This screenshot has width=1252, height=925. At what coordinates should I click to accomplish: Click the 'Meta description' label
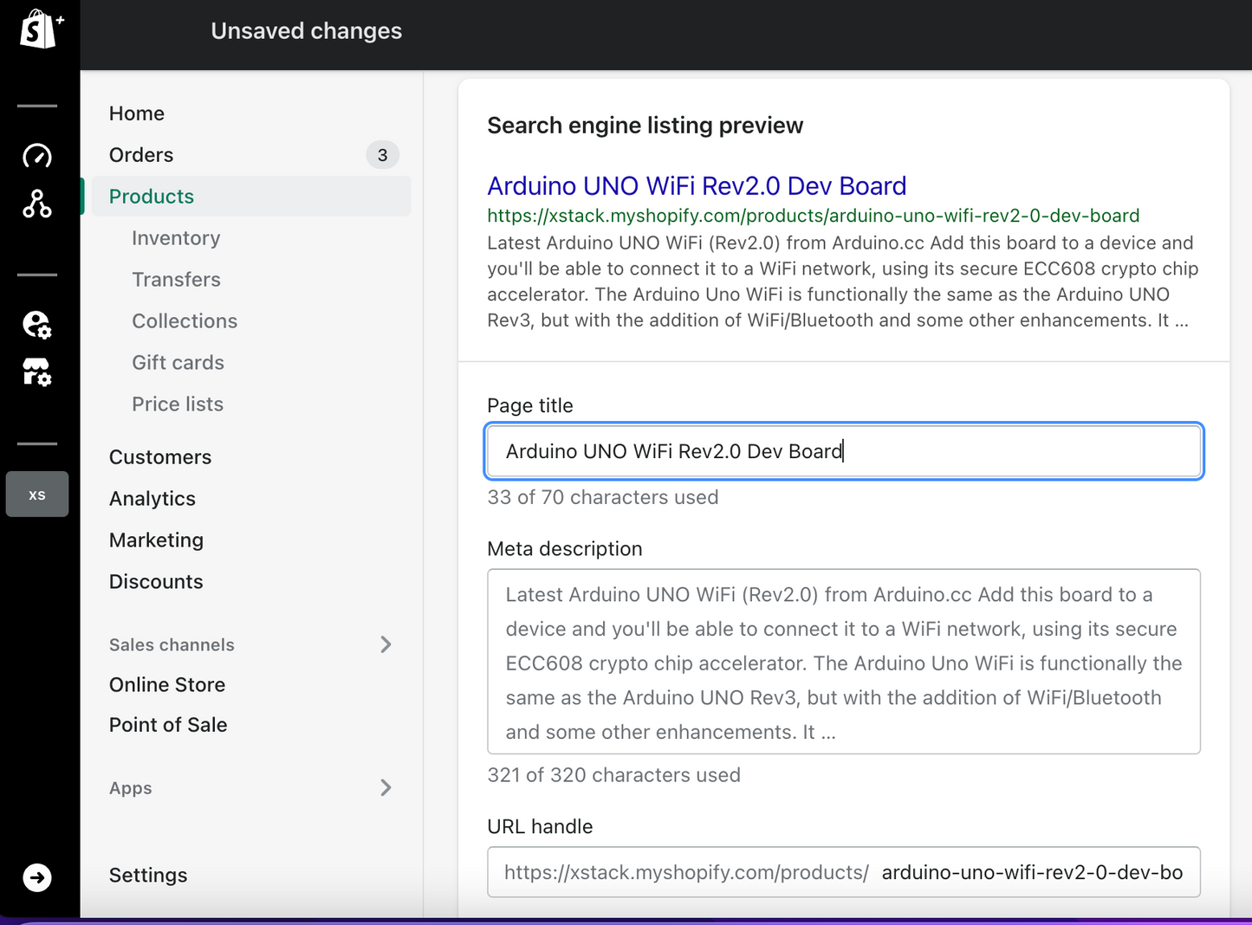[565, 549]
